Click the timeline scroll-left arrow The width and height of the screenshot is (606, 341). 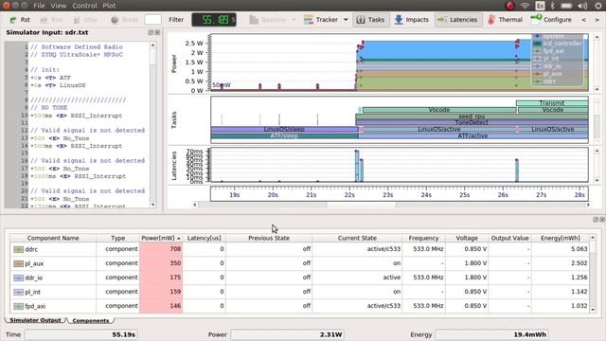coord(194,205)
